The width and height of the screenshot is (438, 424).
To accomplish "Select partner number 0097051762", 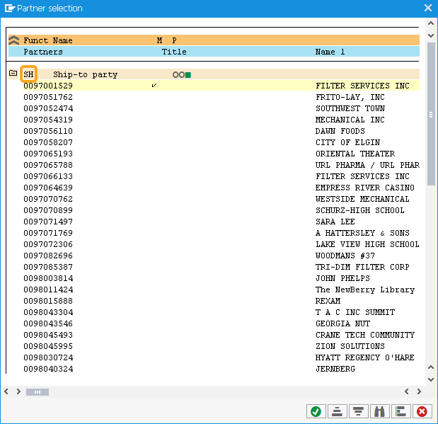I will point(48,97).
